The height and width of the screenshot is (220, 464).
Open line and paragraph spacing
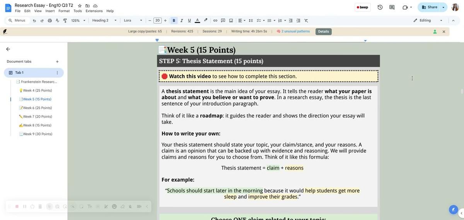pos(251,21)
